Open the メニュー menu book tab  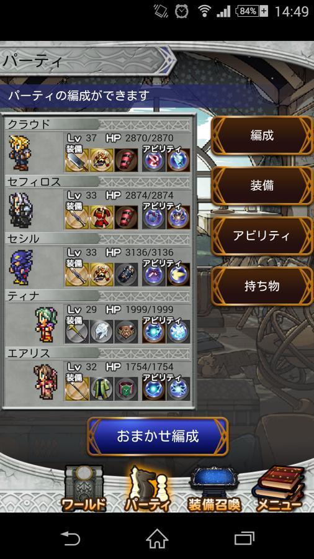(x=279, y=488)
